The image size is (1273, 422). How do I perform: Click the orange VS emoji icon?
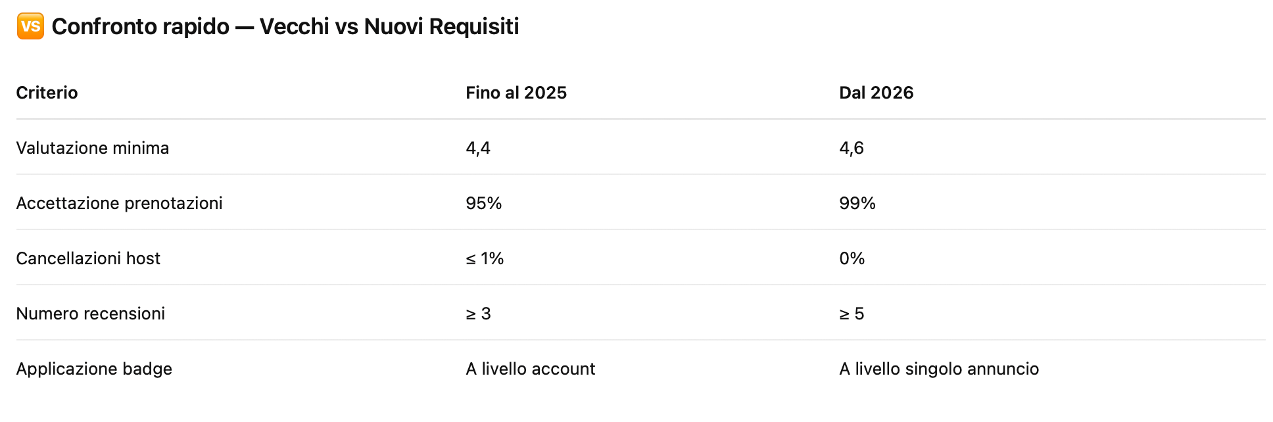point(30,26)
